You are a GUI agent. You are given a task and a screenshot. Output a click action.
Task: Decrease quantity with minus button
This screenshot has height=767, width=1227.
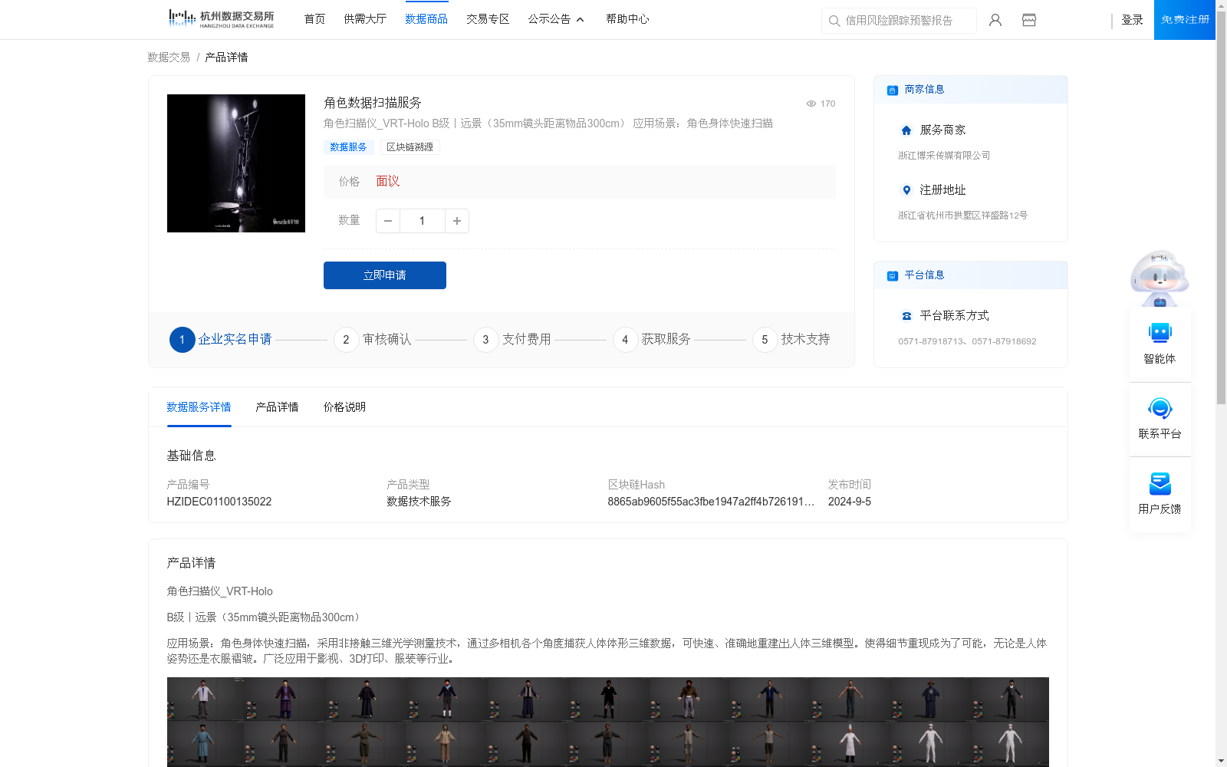(x=388, y=221)
